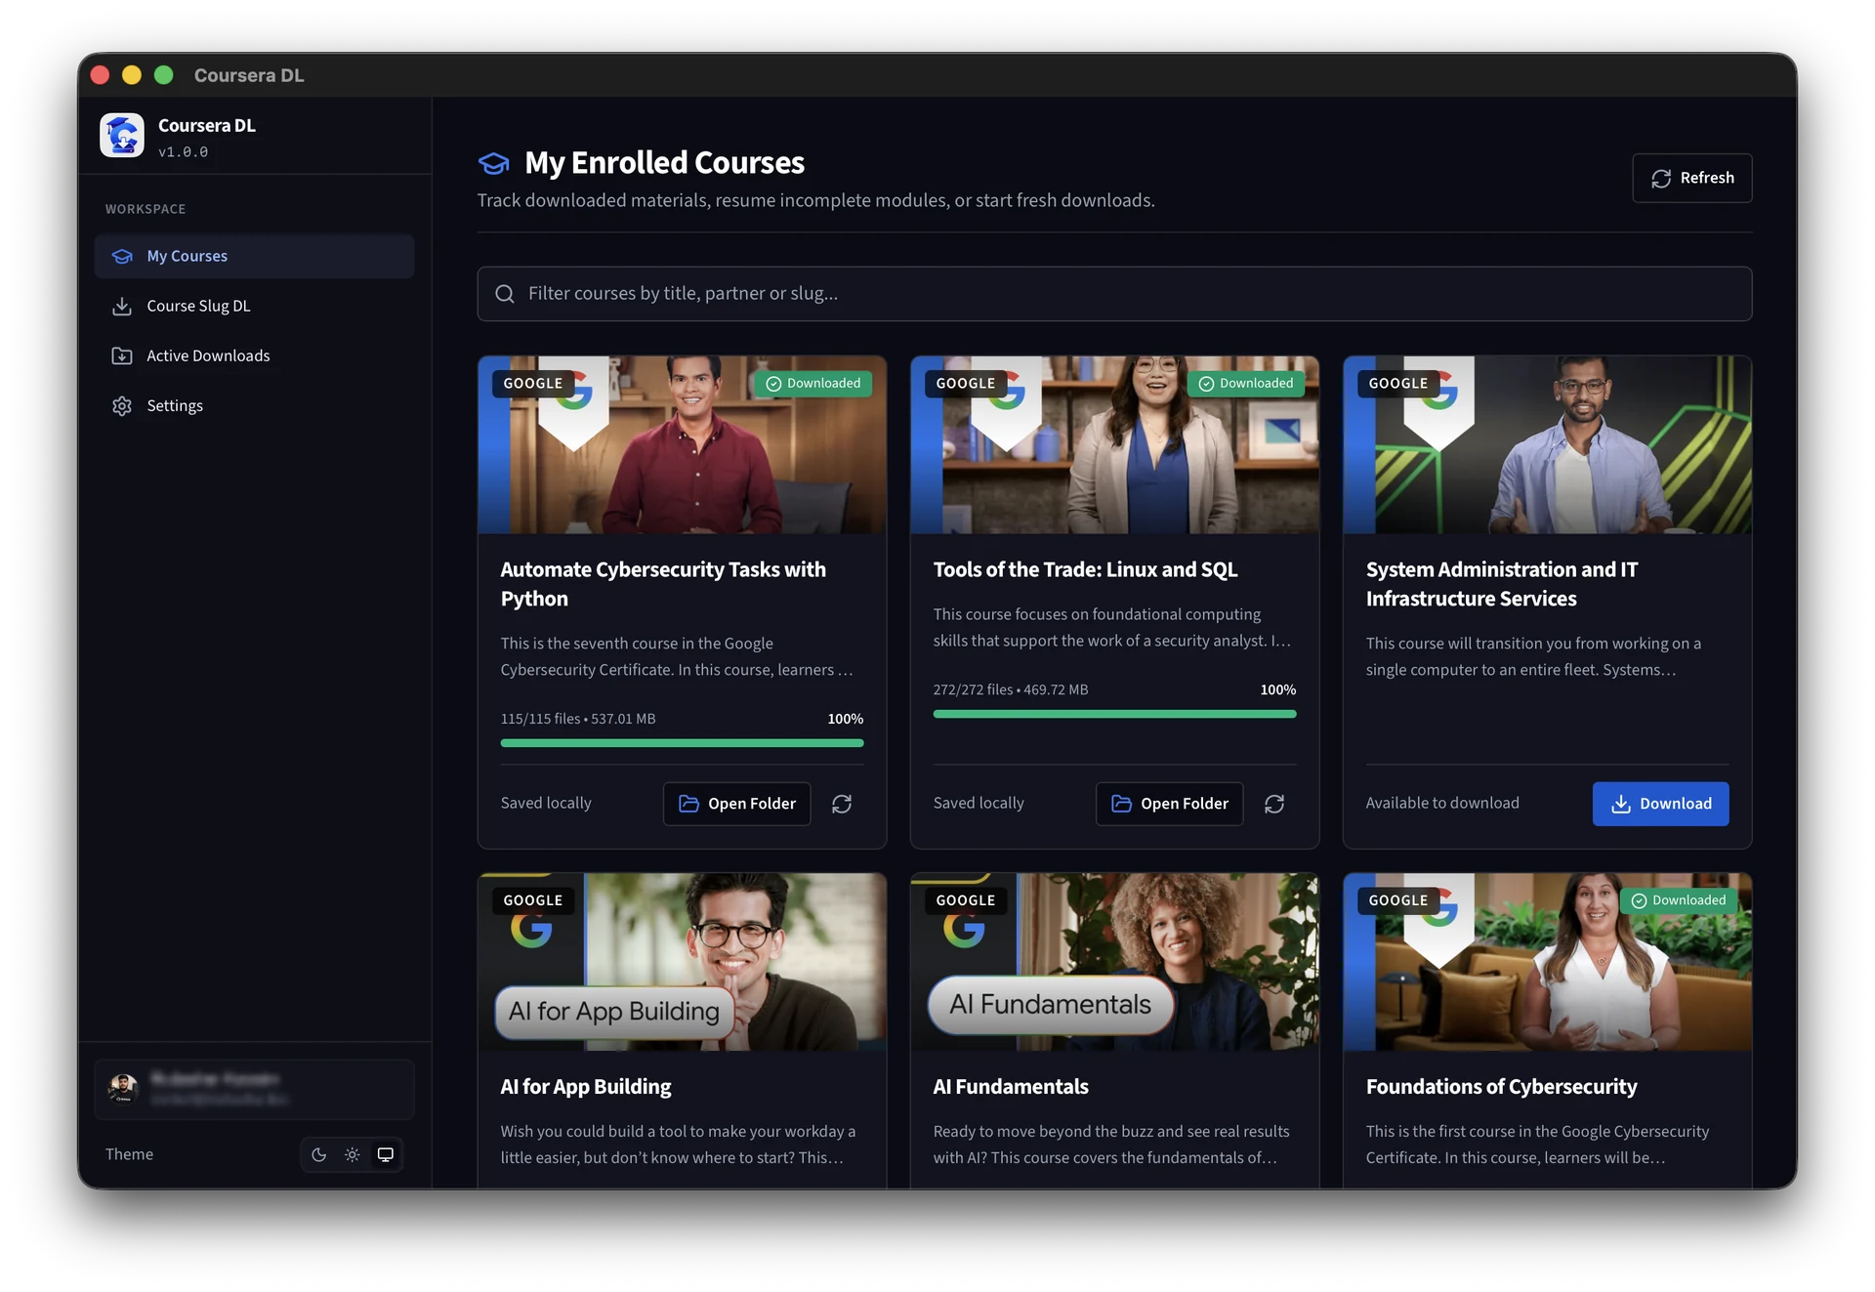
Task: Click the 'v1.0.0' version label
Action: click(x=184, y=152)
